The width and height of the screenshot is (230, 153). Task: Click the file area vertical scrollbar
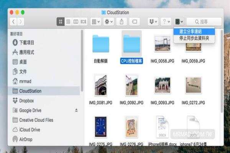[x=222, y=71]
